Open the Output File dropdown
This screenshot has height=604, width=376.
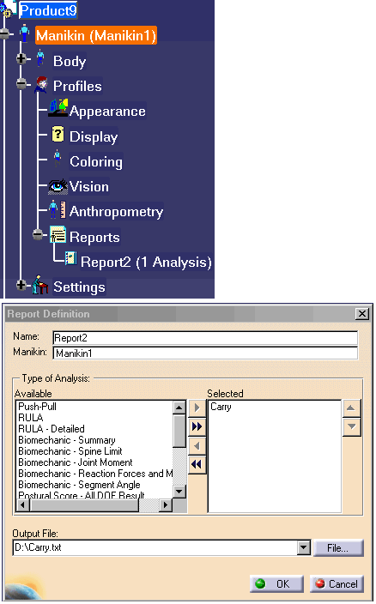pos(305,547)
